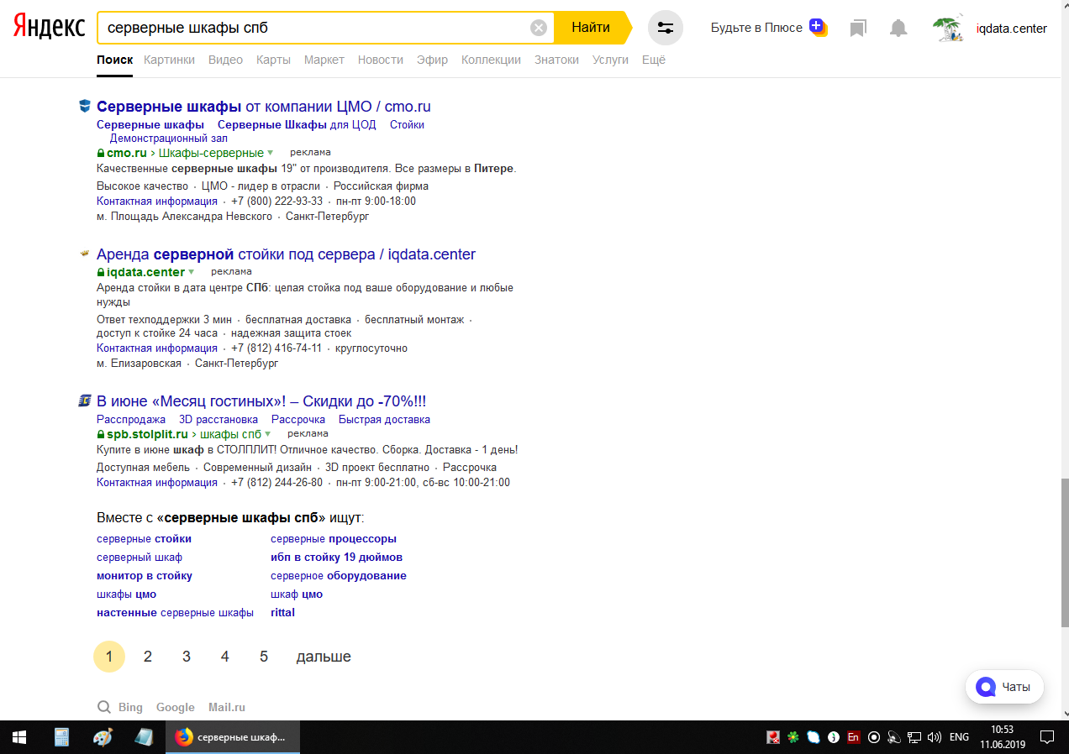The image size is (1069, 754).
Task: Click the Skype tray icon
Action: pos(813,737)
